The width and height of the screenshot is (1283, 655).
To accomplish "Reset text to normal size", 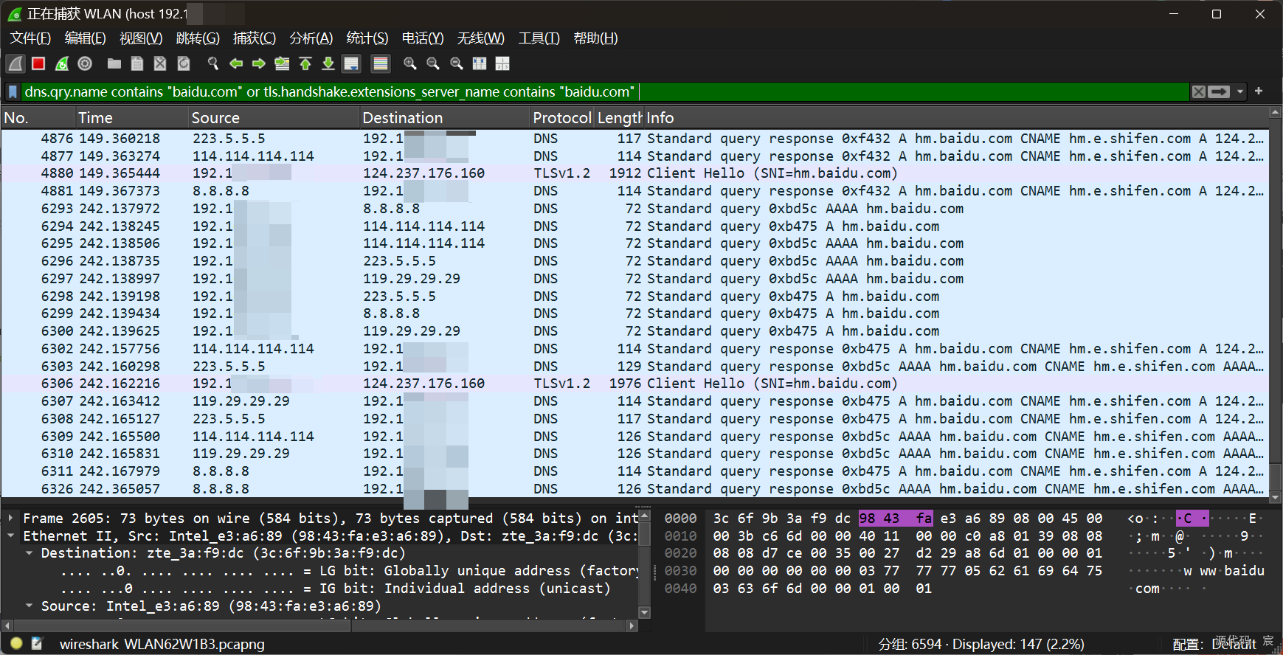I will [457, 63].
